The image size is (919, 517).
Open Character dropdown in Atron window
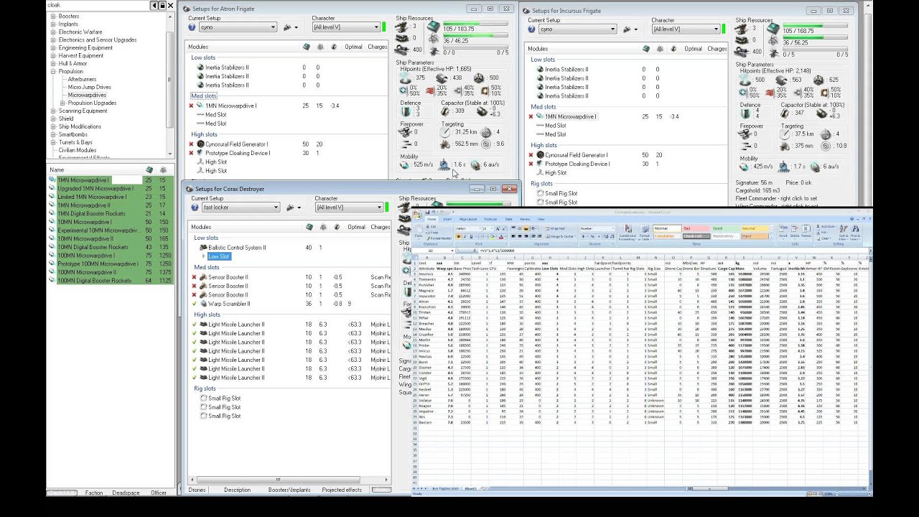tap(345, 27)
